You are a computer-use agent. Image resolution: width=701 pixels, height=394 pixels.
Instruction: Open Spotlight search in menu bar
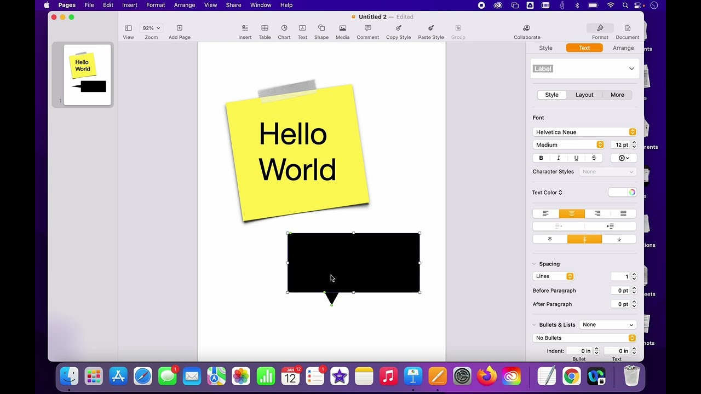(625, 5)
